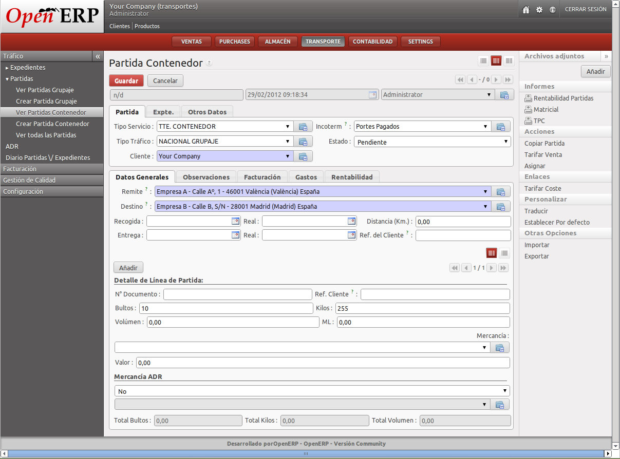Click the Guardar button
This screenshot has width=620, height=459.
click(126, 81)
